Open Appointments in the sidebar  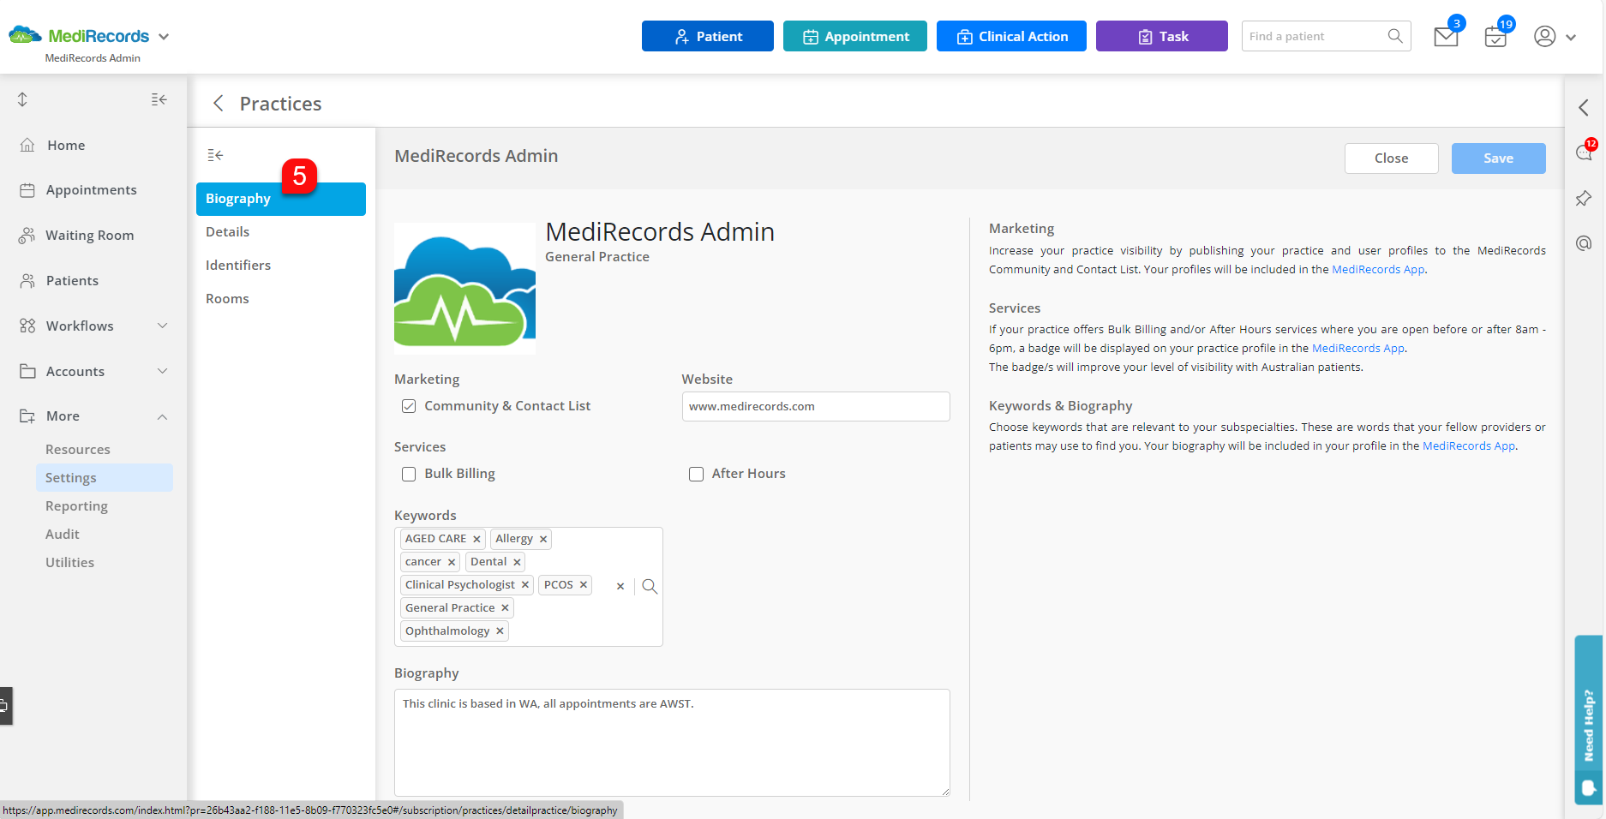[91, 190]
